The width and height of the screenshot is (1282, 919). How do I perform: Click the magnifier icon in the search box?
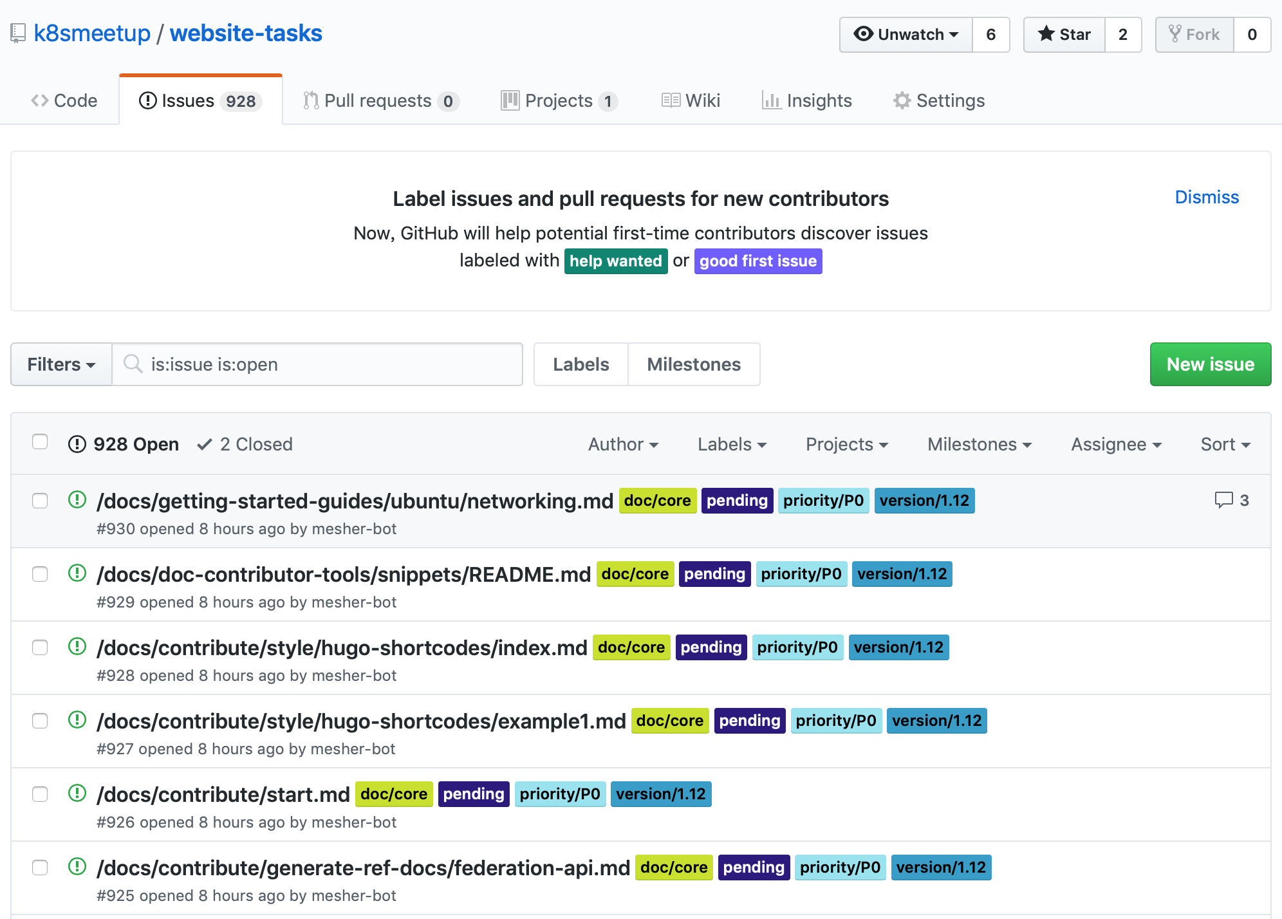[133, 364]
